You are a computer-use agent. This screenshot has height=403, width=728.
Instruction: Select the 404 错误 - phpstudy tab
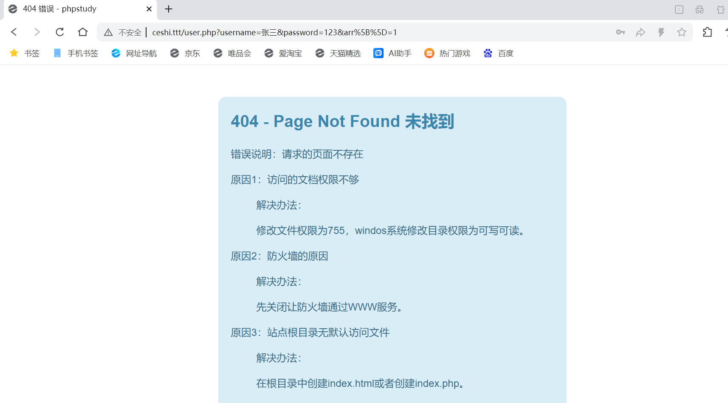pyautogui.click(x=80, y=9)
